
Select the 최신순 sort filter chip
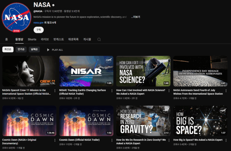coord(8,49)
